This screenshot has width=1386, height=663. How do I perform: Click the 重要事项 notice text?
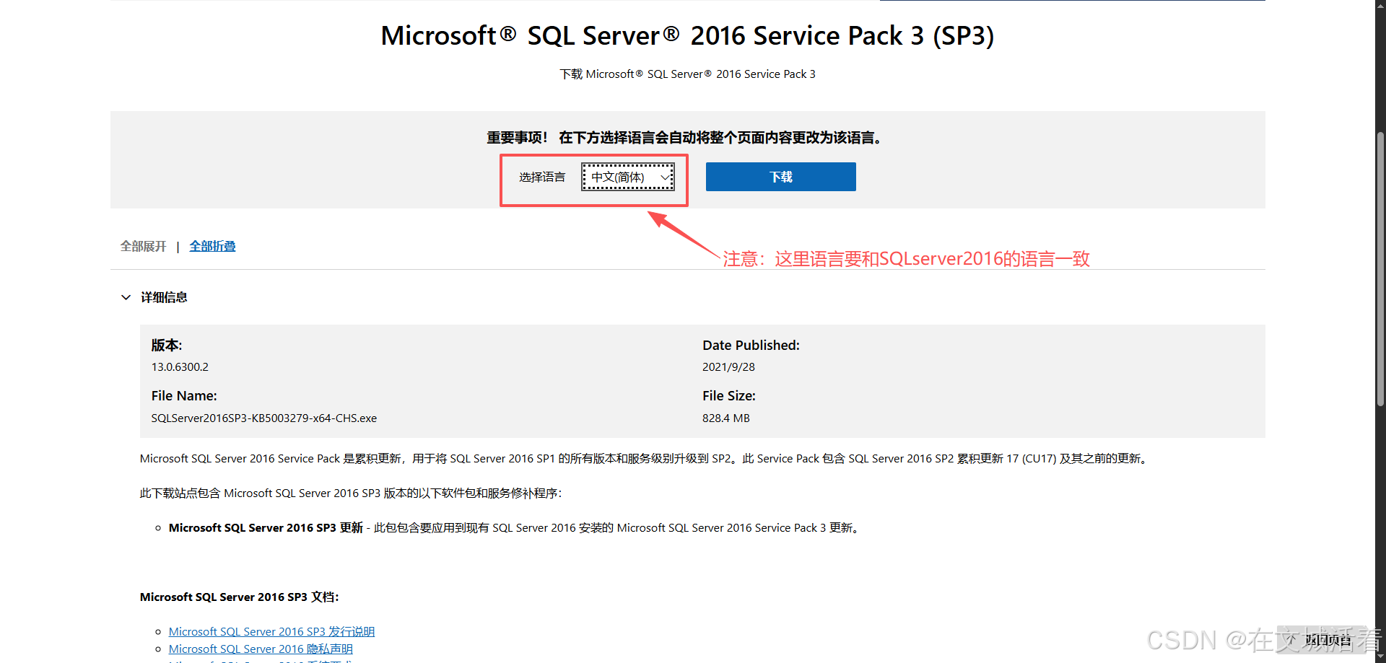click(684, 137)
